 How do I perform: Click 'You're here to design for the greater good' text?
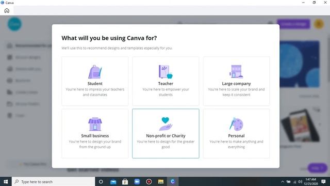click(x=166, y=144)
